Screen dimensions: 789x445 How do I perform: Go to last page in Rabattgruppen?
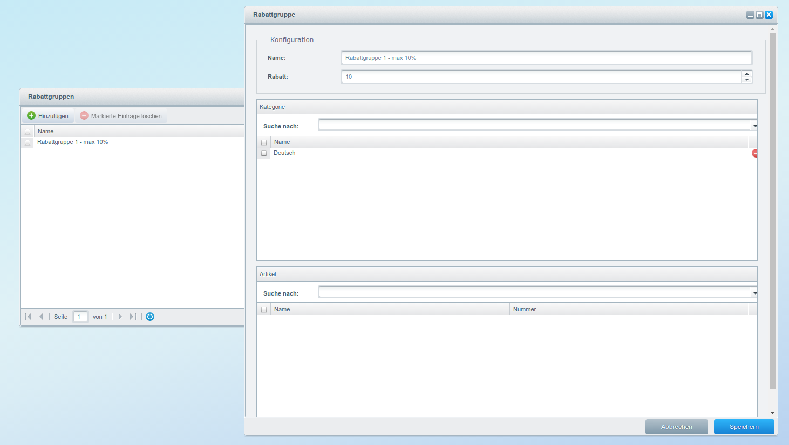coord(133,317)
